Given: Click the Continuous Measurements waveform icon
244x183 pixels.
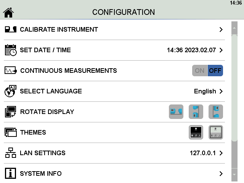Looking at the screenshot, I should (11, 71).
